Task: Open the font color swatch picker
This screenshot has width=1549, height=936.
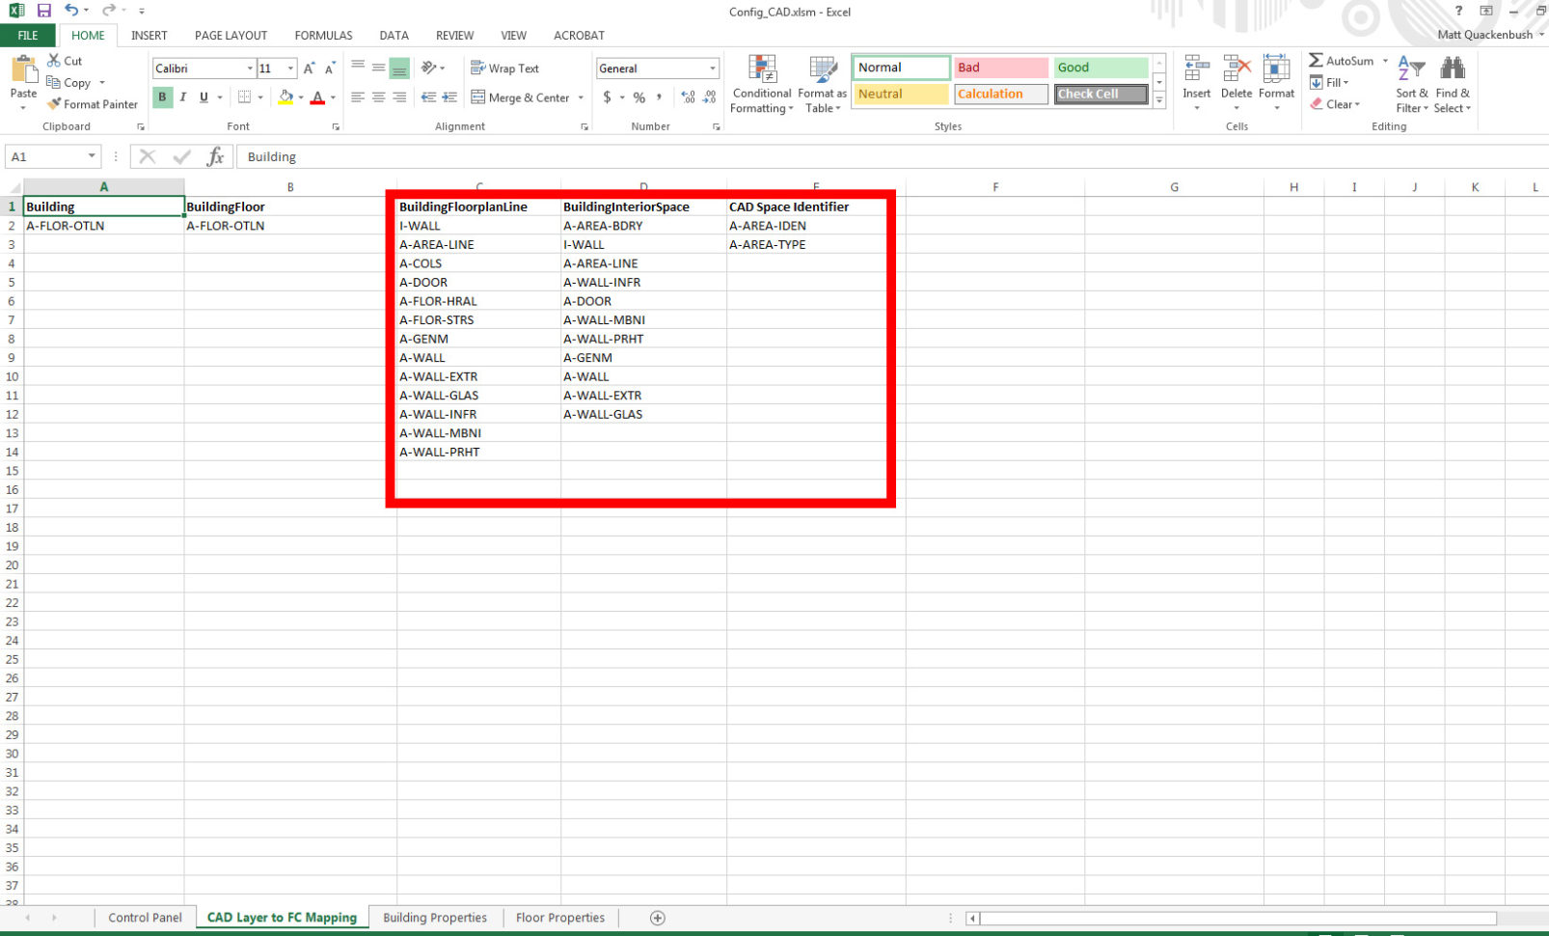Action: pos(331,97)
